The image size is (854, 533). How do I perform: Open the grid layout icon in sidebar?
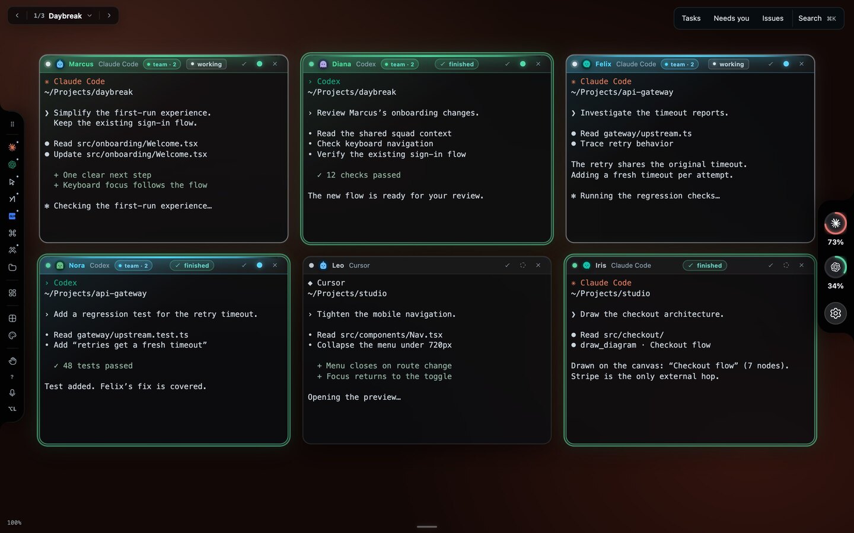point(12,319)
